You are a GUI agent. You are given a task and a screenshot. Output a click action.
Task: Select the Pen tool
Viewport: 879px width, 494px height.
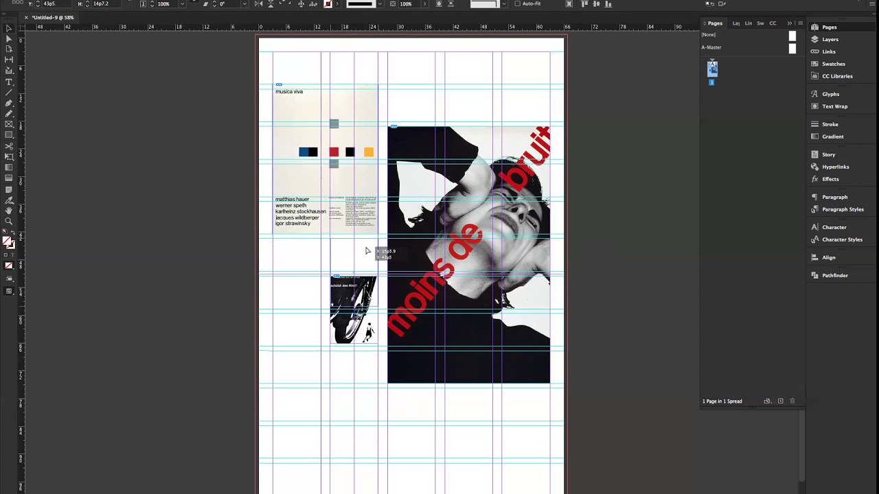click(x=9, y=103)
